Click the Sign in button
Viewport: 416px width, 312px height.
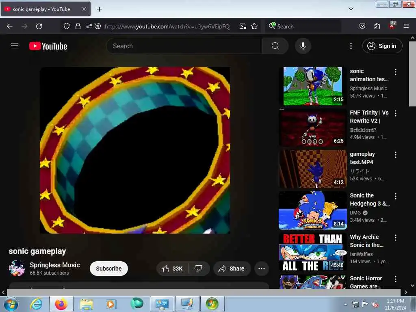pos(382,46)
